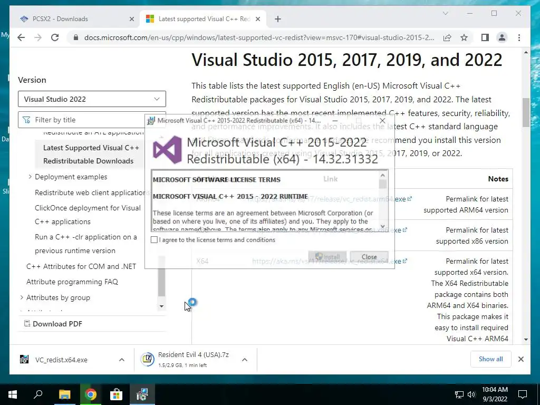Bookmark this page with the star
This screenshot has width=540, height=405.
464,37
